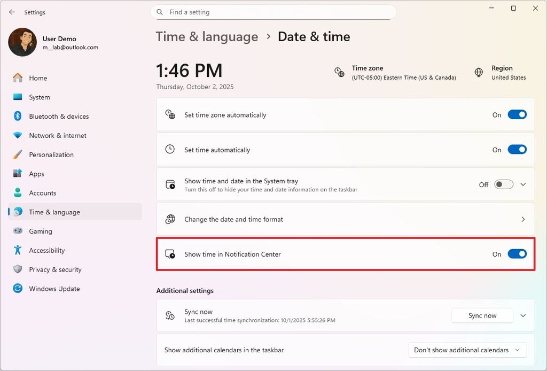547x371 pixels.
Task: Expand the System tray time and date options
Action: (x=523, y=184)
